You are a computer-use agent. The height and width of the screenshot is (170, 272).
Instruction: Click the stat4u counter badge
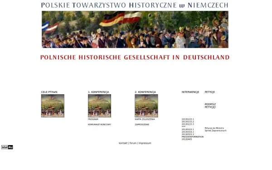7,147
